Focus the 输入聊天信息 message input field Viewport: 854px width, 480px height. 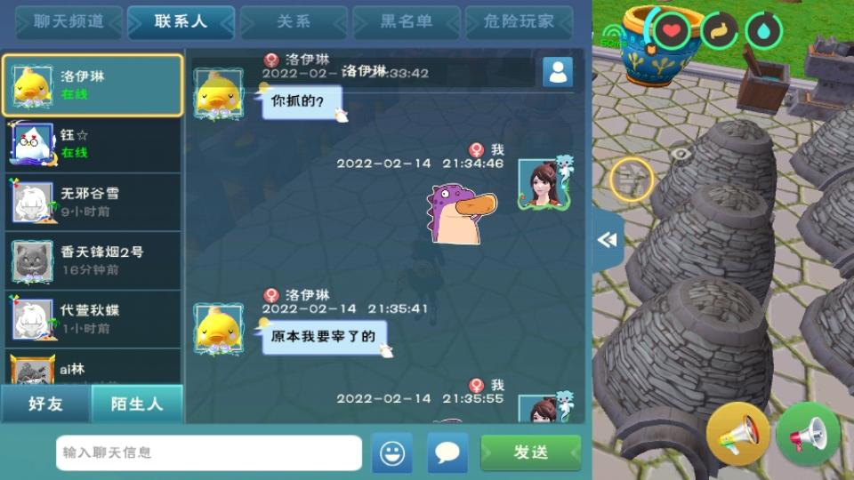pyautogui.click(x=208, y=452)
